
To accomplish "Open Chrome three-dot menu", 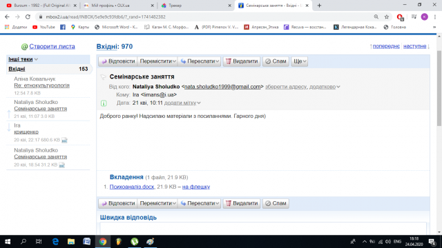I will click(435, 17).
